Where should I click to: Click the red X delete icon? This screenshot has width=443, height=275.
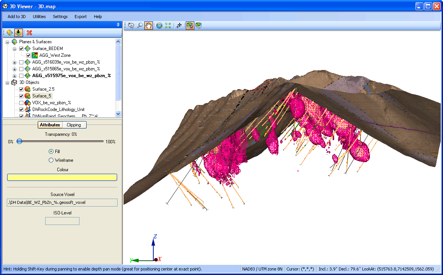pos(29,33)
